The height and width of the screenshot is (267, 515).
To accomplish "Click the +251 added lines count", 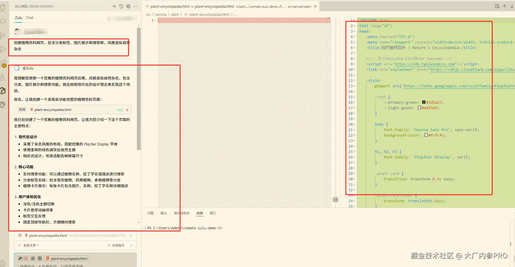I will (120, 110).
